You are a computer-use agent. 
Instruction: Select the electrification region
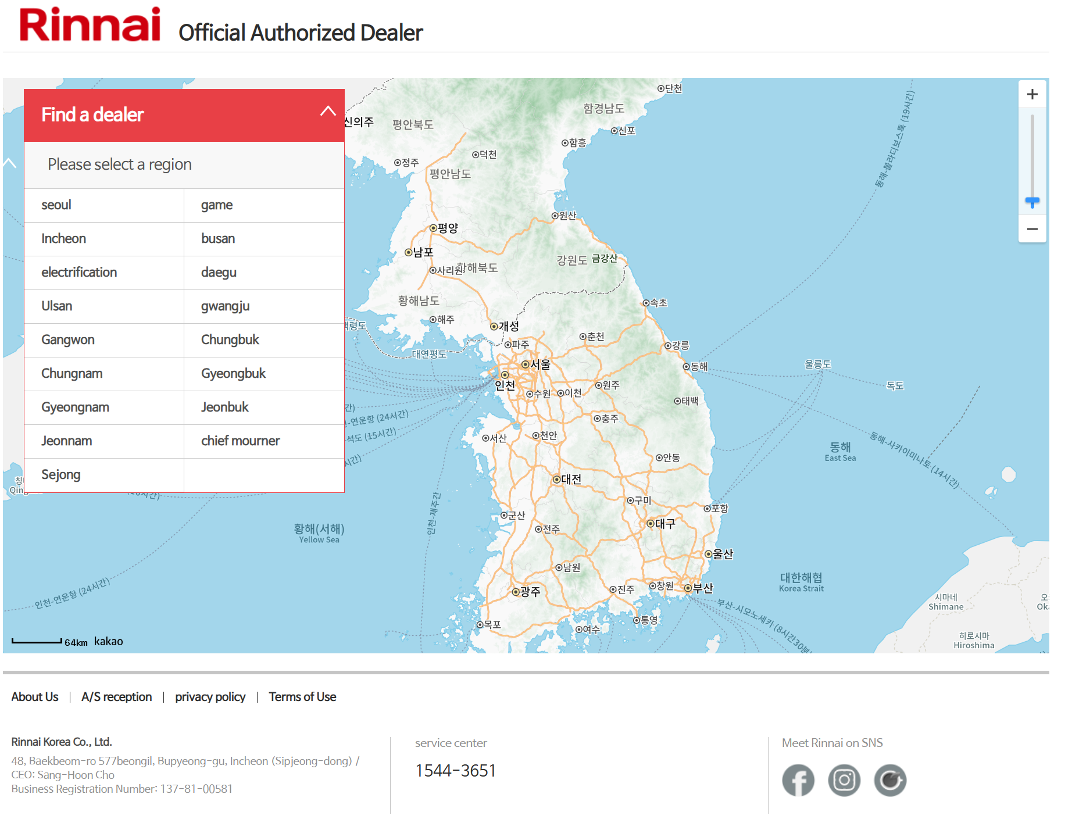pos(104,273)
